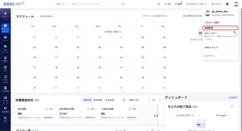
Task: Switch to 定量目標 toggle
Action: [87, 100]
